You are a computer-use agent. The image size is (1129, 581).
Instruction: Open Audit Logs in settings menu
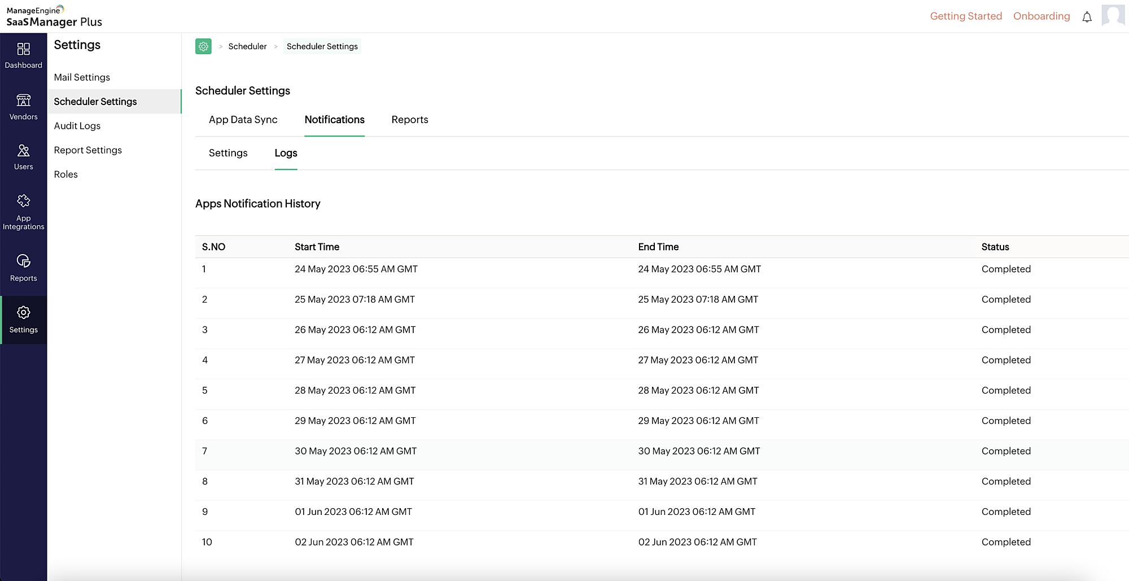click(77, 126)
